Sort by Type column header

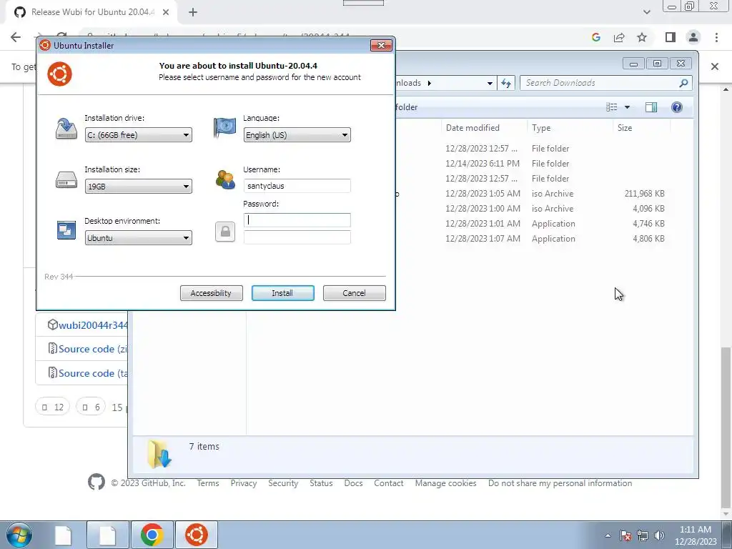coord(570,128)
